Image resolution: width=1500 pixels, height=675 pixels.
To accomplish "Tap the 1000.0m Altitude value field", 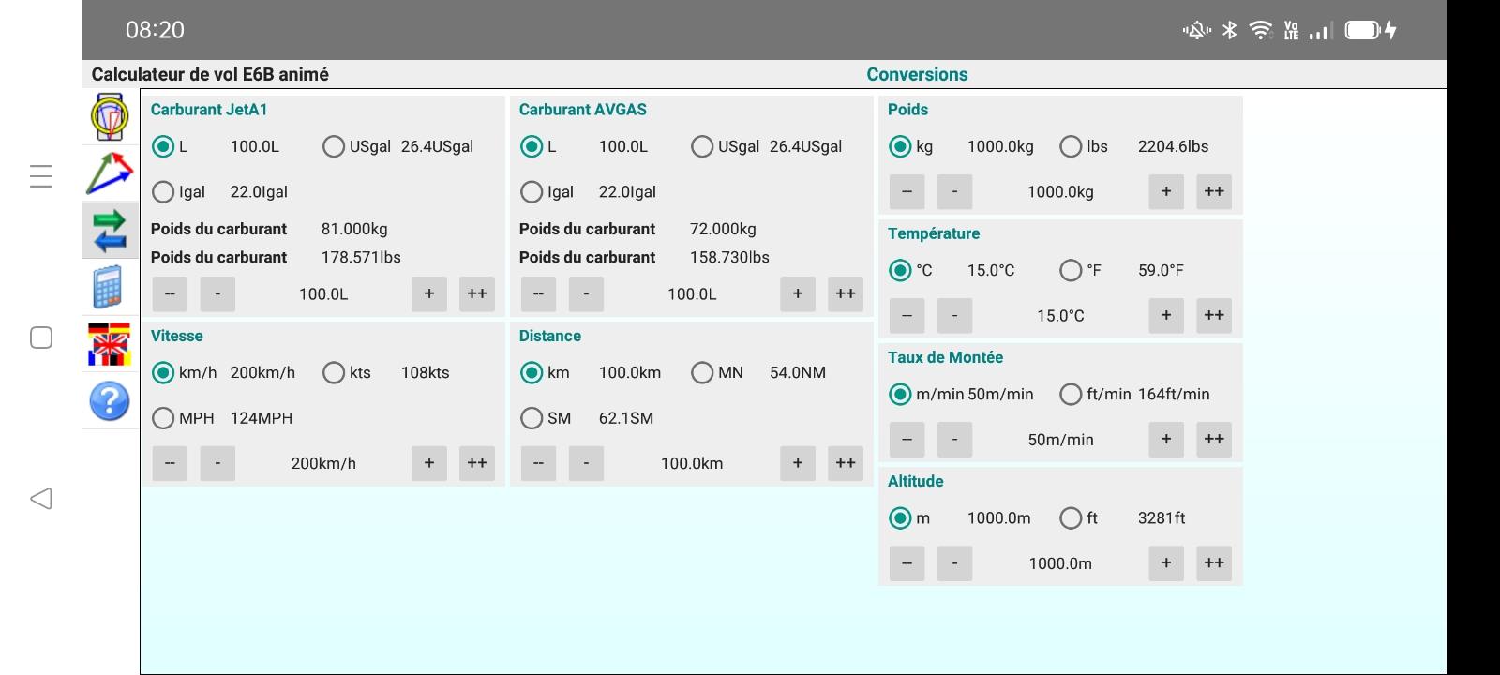I will (x=1060, y=563).
